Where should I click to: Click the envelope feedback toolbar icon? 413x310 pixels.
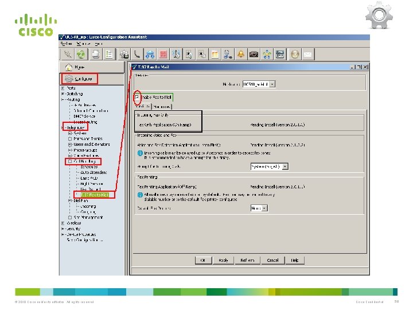click(308, 55)
